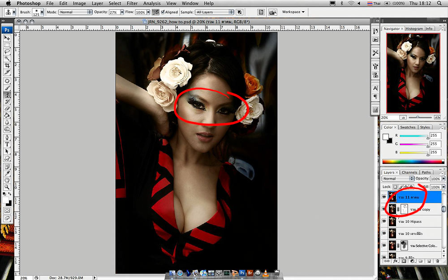Select the History Brush tool
Viewport: 448px width, 280px height.
tap(7, 102)
